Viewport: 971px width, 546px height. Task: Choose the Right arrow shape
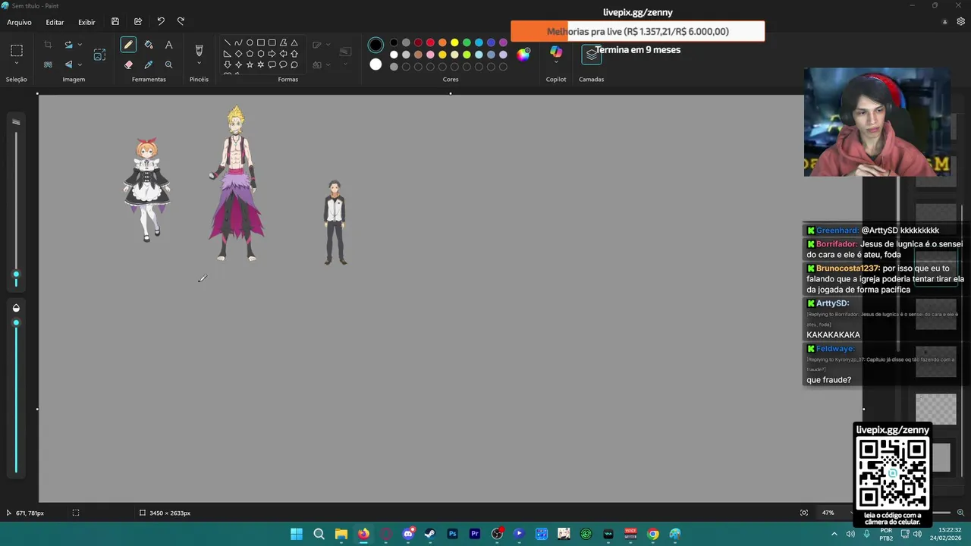coord(272,54)
